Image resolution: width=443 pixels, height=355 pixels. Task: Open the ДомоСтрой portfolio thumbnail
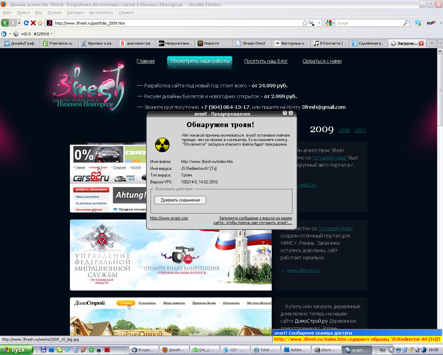pyautogui.click(x=171, y=317)
